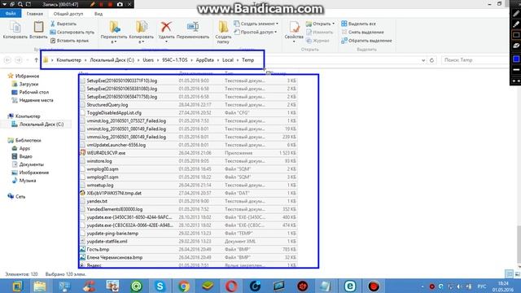521x293 pixels.
Task: Open the Открыть dropdown in ribbon
Action: (320, 24)
